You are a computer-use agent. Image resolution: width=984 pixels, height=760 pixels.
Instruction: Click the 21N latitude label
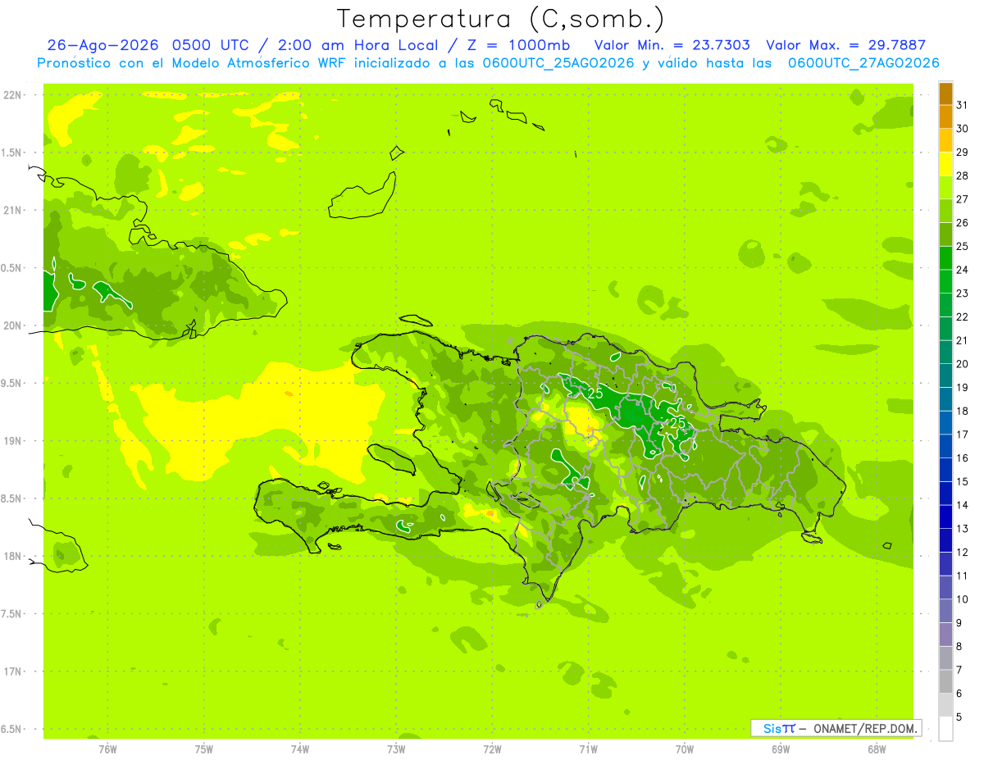point(12,210)
